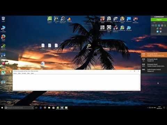This screenshot has height=125, width=167.
Task: Open the Exibir menu in Notepad
Action: (x=29, y=73)
